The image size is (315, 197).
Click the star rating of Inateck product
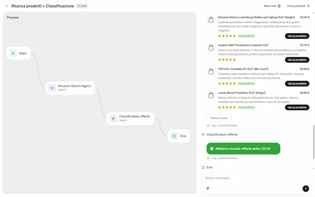227,60
